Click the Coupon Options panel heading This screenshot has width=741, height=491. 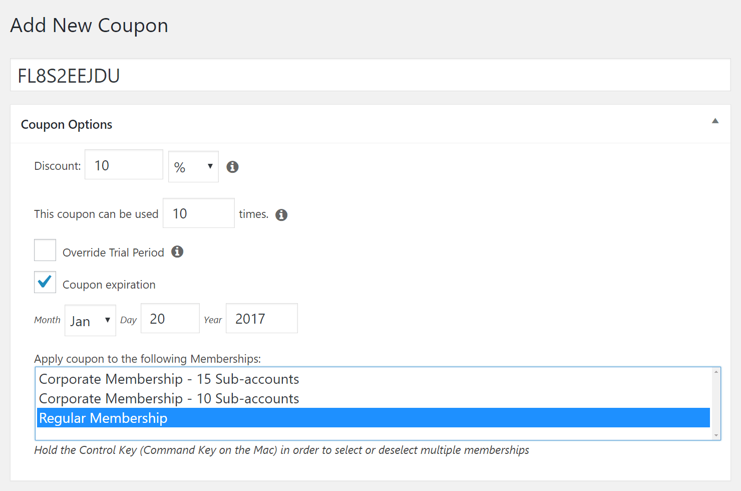click(x=67, y=124)
